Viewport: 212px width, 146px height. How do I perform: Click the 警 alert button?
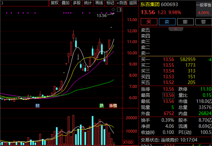(203, 22)
